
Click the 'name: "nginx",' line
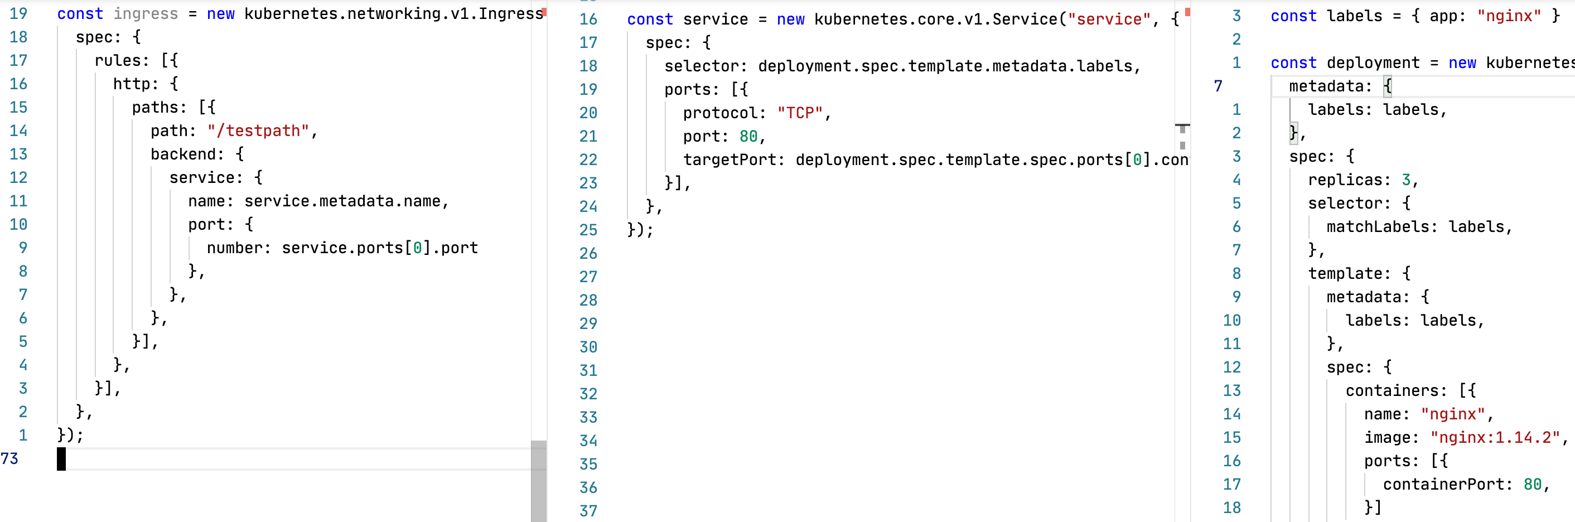coord(1429,414)
